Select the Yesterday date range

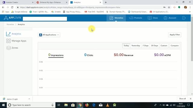click(x=136, y=46)
